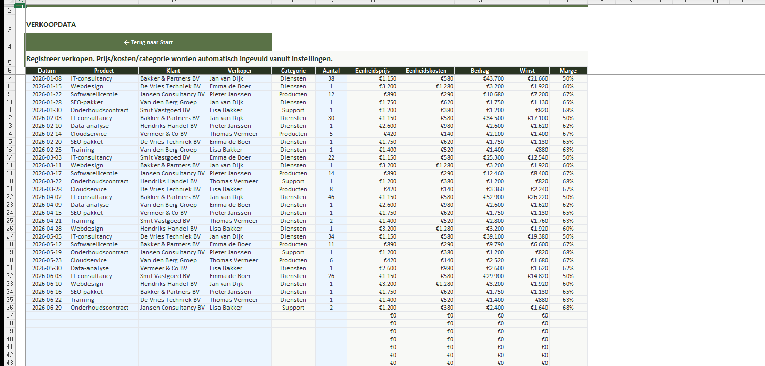Screen dimensions: 765x366
Task: Select row 36 via its row number
Action: tap(9, 308)
